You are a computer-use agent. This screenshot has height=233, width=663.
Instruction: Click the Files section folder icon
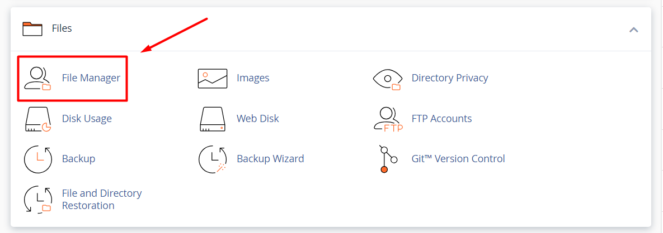click(32, 28)
